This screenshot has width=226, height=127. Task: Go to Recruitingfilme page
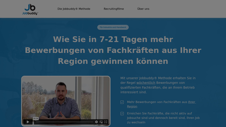(x=114, y=9)
